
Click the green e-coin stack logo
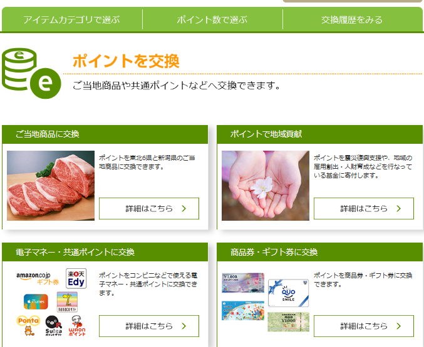(31, 73)
